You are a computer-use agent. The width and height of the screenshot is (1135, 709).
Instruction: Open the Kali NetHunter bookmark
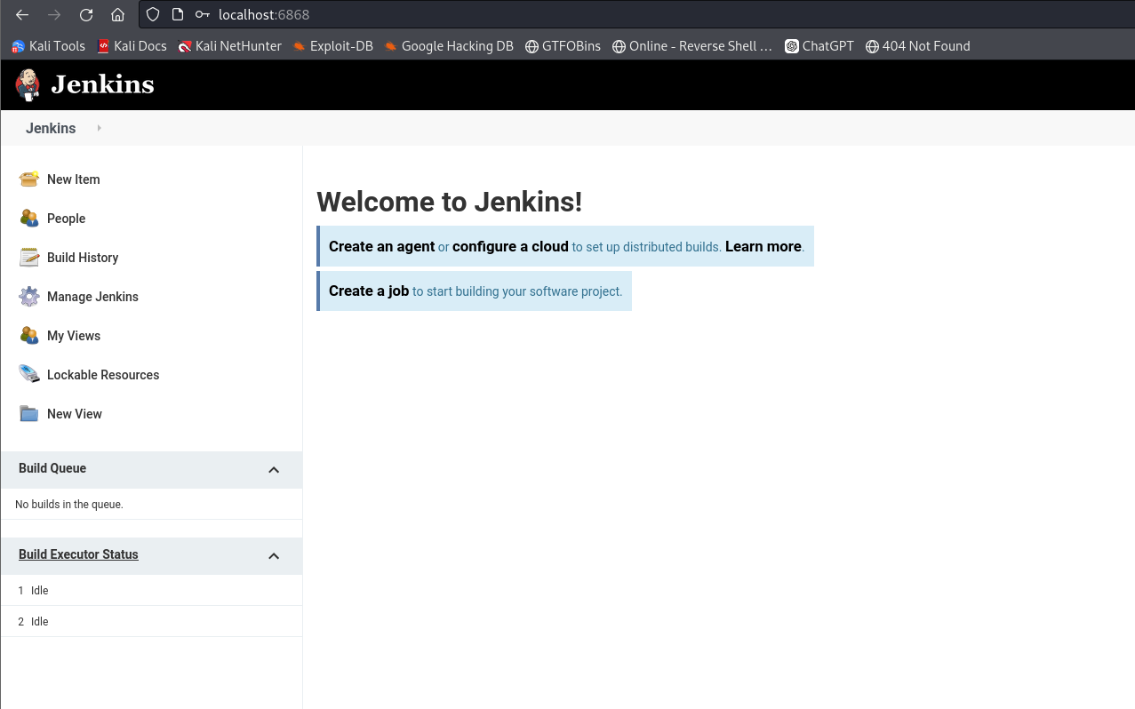[x=229, y=46]
